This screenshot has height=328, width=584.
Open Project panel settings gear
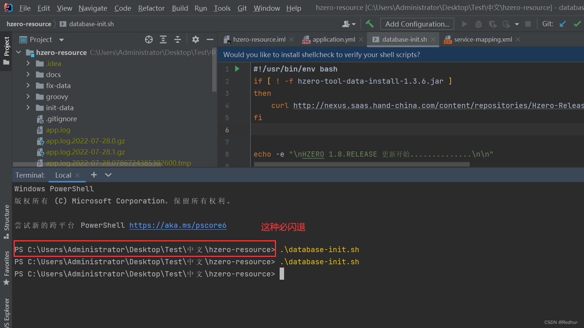196,39
